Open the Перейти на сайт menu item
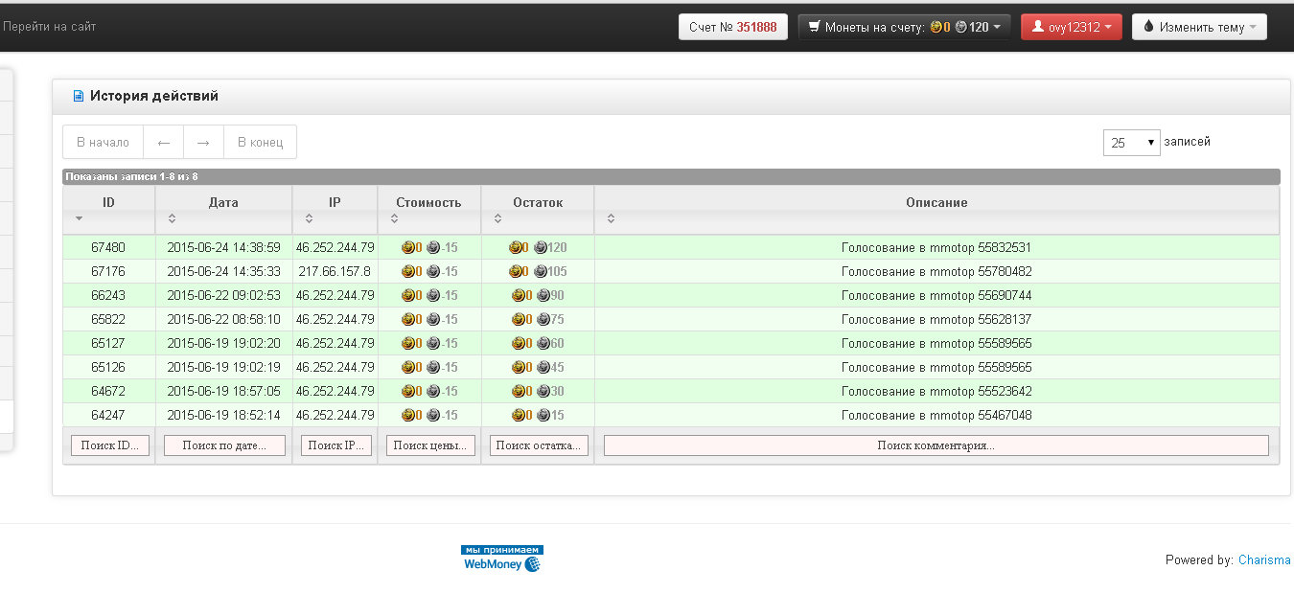 coord(49,27)
